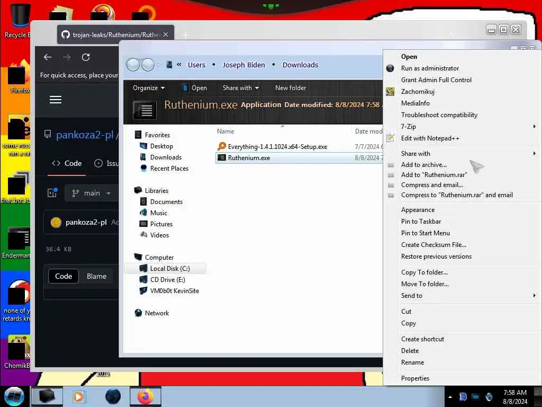The image size is (542, 407).
Task: Select MediaInfo in the context menu
Action: 415,103
